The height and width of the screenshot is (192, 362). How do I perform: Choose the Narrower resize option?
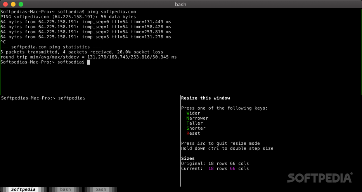click(197, 118)
